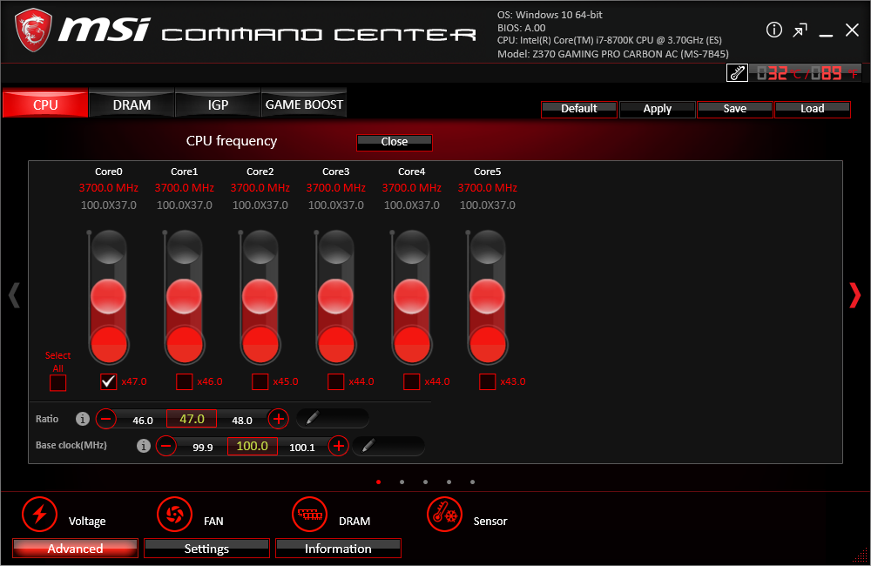
Task: Uncheck the Core0 x47.0 checkbox
Action: (x=108, y=381)
